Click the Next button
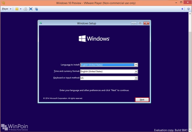The image size is (192, 132). pos(142,100)
